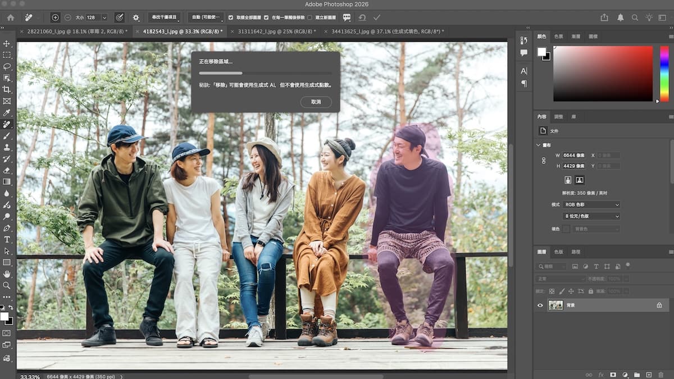Click 取消 to cancel the removal
674x379 pixels.
tap(316, 102)
